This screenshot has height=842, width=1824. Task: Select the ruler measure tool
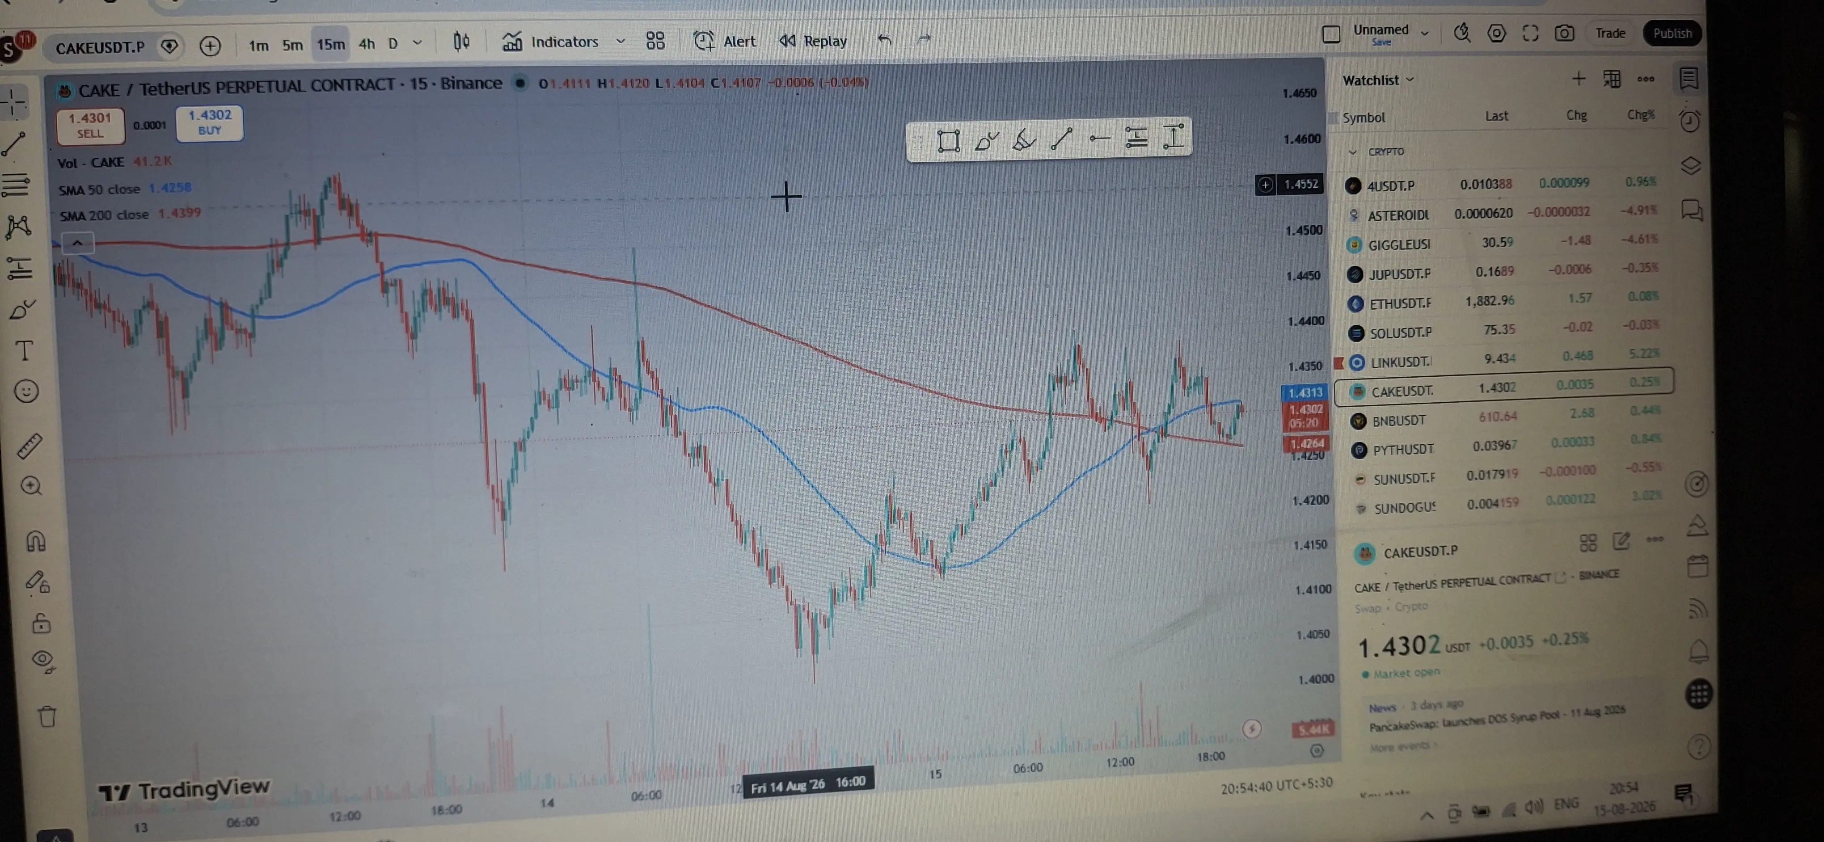coord(30,446)
